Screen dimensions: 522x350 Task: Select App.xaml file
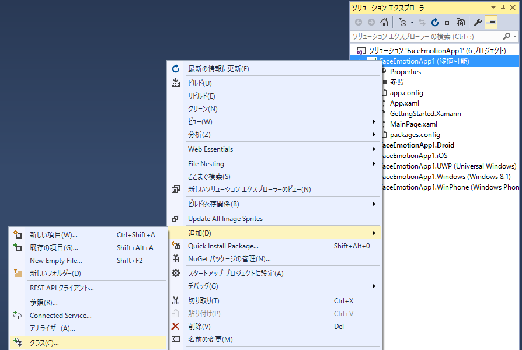pos(405,103)
